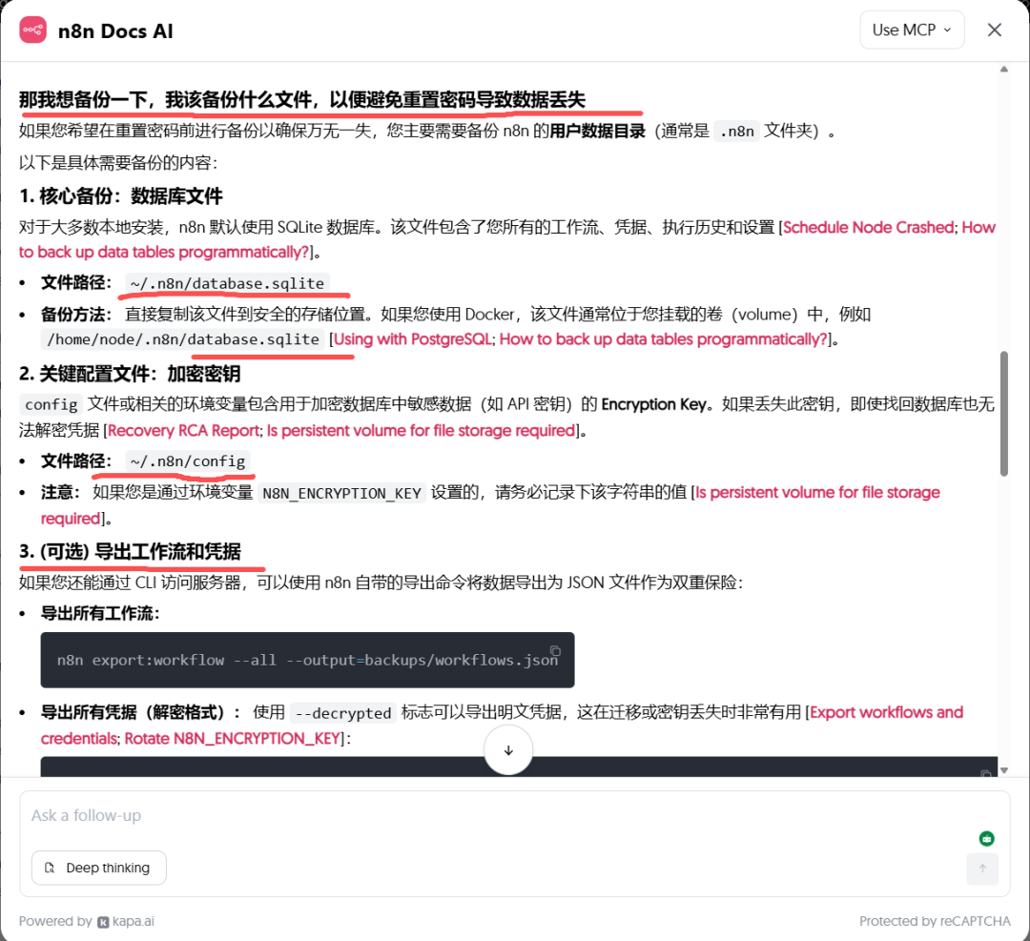The image size is (1030, 941).
Task: Open the Use MCP dropdown
Action: click(x=912, y=30)
